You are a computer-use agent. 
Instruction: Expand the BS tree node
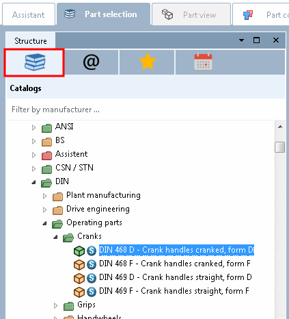[33, 141]
